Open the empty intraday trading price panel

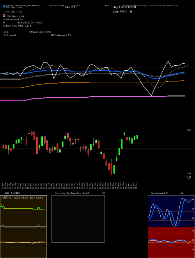78,219
